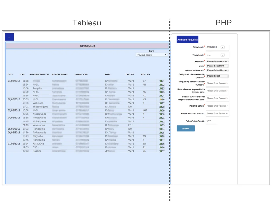Click the time cell 12:54
Screen dimensions: 272x204
point(25,84)
